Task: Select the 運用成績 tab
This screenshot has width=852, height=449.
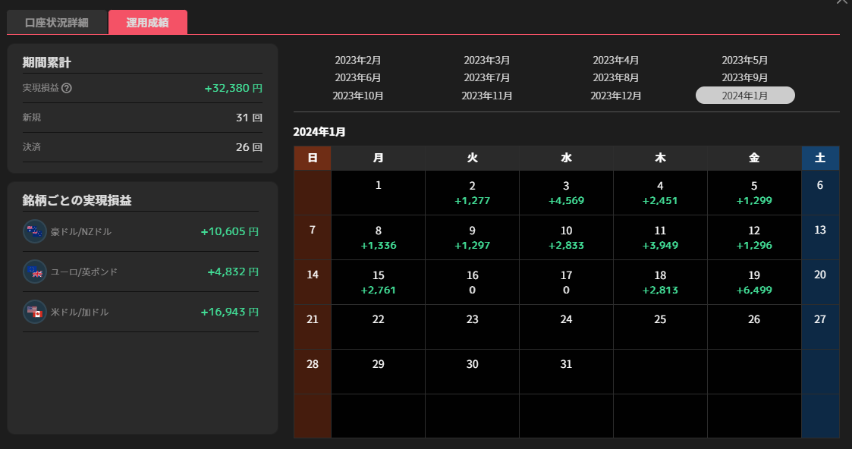Action: (148, 22)
